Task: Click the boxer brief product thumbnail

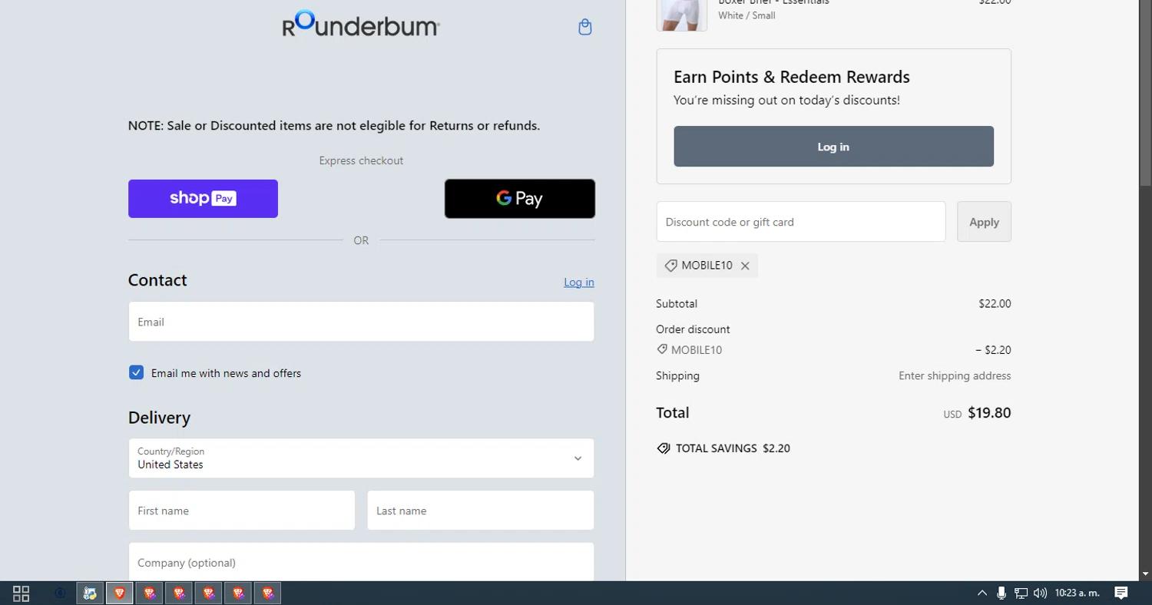Action: (681, 15)
